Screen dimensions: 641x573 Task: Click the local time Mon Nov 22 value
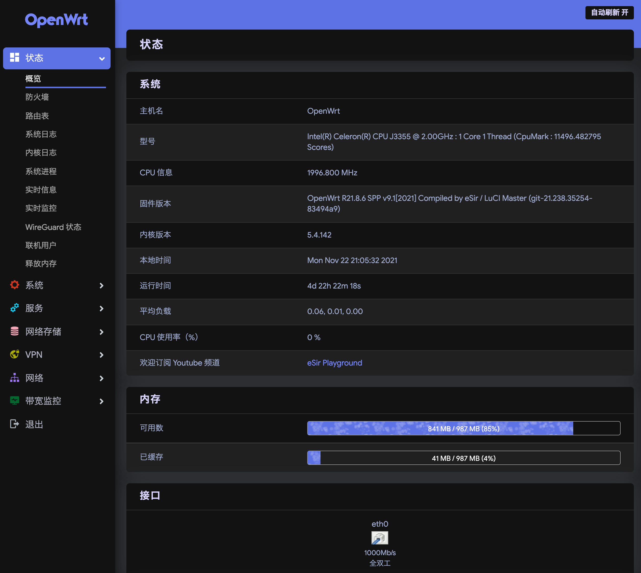[352, 261]
